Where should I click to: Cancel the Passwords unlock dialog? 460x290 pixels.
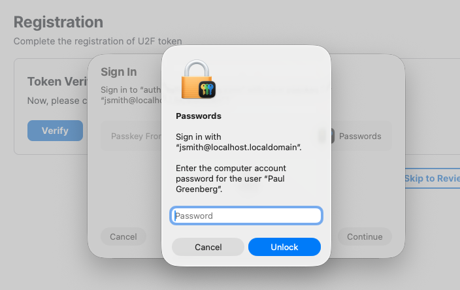pyautogui.click(x=208, y=247)
